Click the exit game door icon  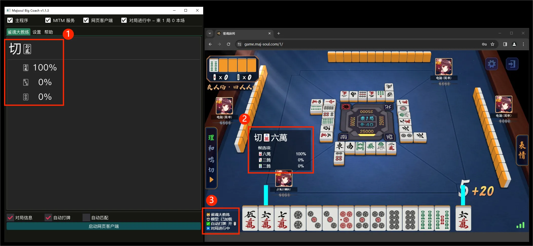tap(512, 64)
